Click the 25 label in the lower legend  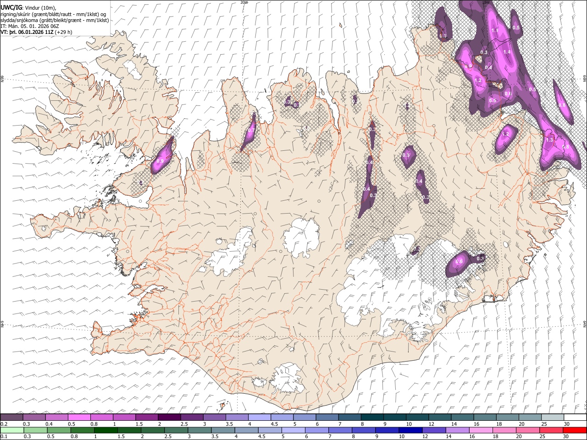pyautogui.click(x=542, y=436)
